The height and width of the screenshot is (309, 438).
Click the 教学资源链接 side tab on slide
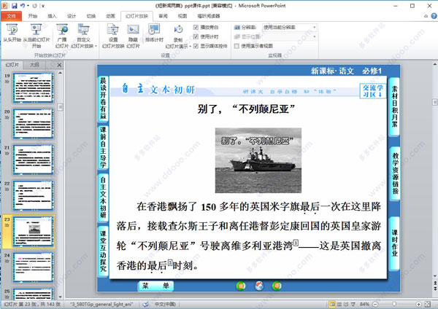(395, 173)
